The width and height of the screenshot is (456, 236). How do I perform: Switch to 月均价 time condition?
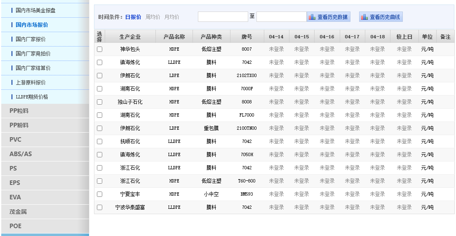point(172,17)
